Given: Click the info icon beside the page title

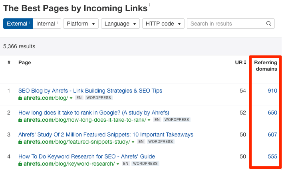Looking at the screenshot, I should [149, 5].
